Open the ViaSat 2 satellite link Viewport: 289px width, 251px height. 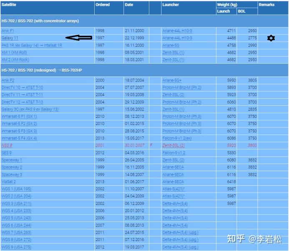pyautogui.click(x=8, y=181)
